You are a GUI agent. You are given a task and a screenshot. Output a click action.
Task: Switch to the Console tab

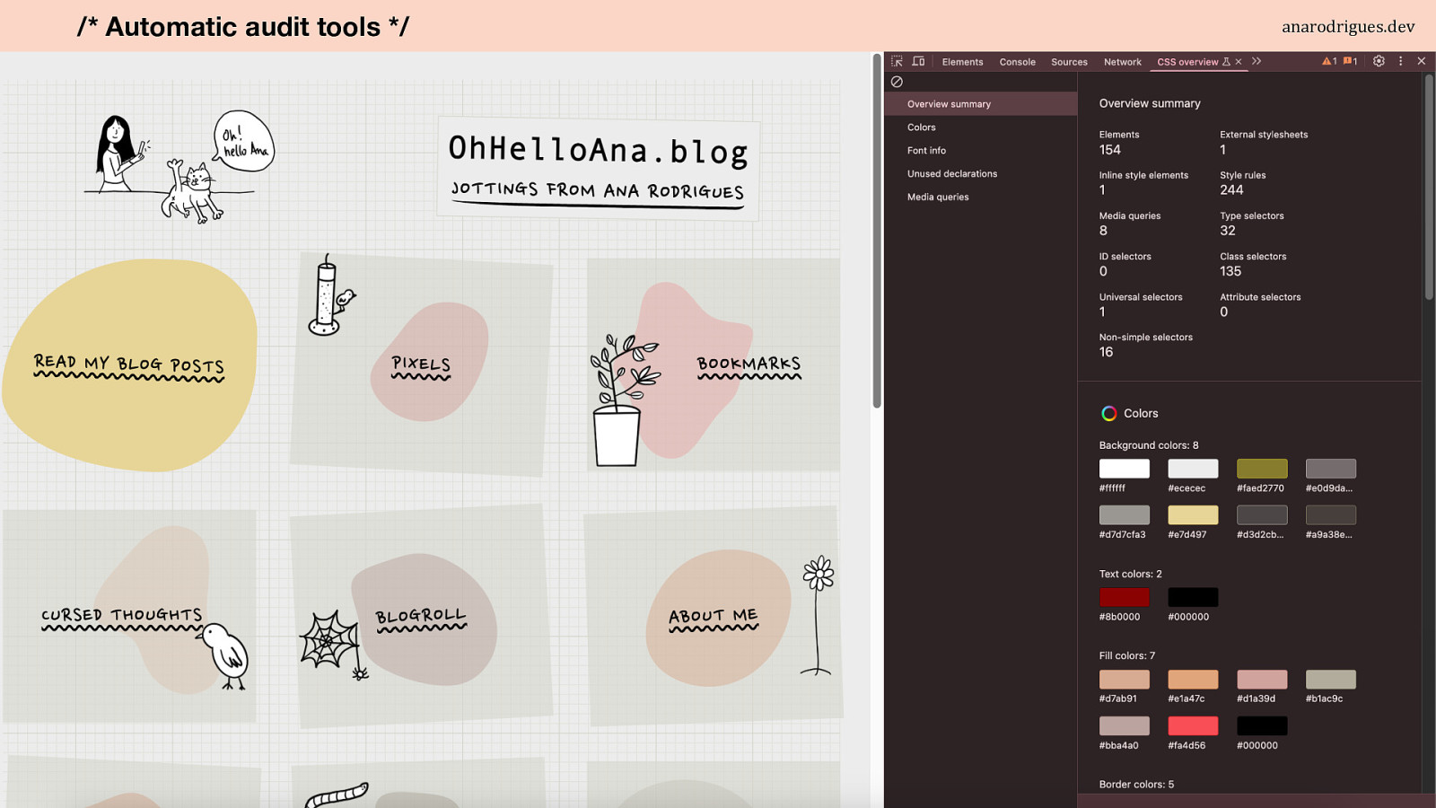click(x=1017, y=62)
